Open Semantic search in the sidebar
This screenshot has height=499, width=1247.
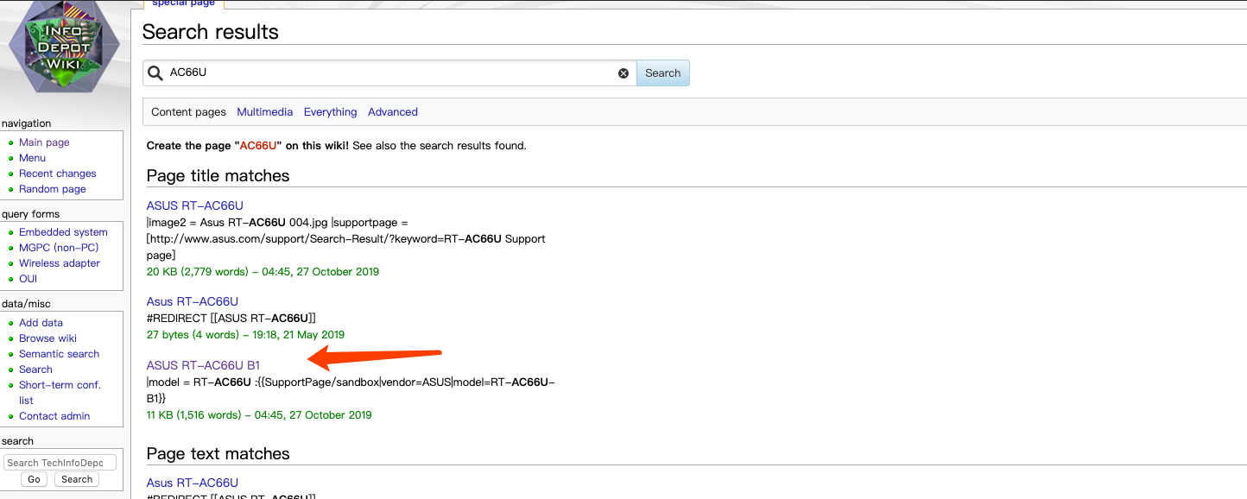coord(60,354)
